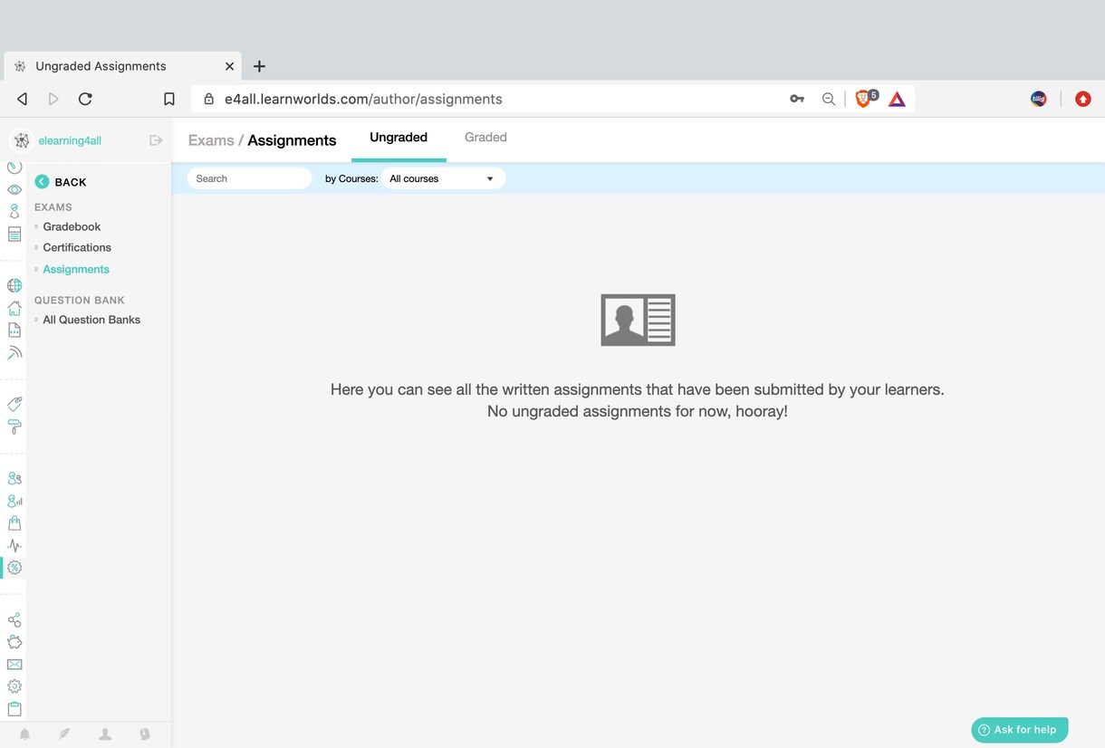1105x748 pixels.
Task: Open Gradebook in the Exams menu
Action: tap(72, 226)
